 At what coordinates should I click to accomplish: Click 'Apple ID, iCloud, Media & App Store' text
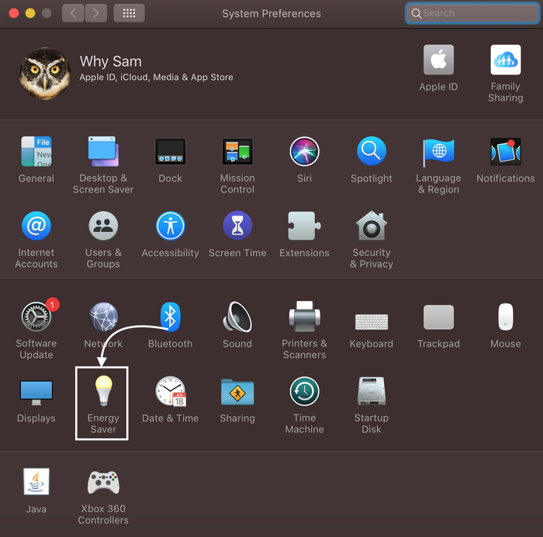click(x=156, y=78)
